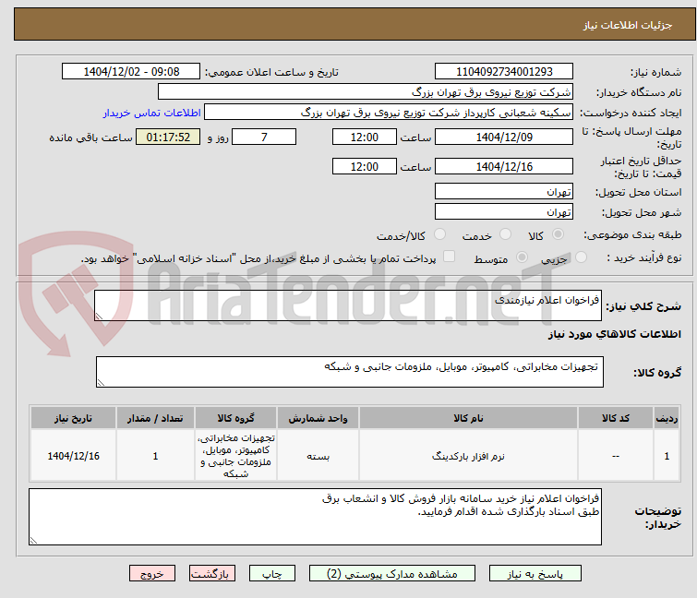Viewport: 697px width, 598px height.
Task: Click the تاریخ نیاز column header
Action: click(x=73, y=418)
